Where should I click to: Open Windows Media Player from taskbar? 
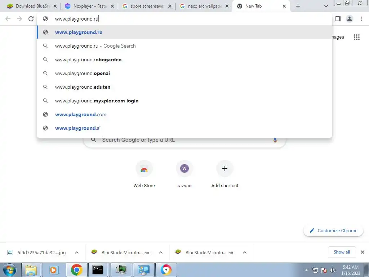coord(54,270)
